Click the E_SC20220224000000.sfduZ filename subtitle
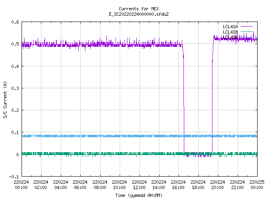The width and height of the screenshot is (265, 199). click(139, 14)
